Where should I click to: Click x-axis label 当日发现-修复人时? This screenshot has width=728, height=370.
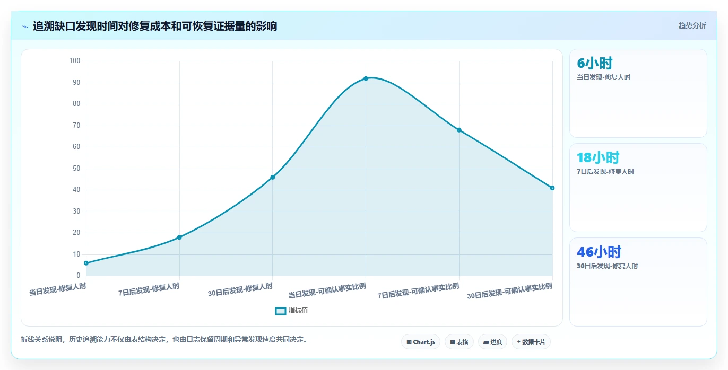click(57, 289)
